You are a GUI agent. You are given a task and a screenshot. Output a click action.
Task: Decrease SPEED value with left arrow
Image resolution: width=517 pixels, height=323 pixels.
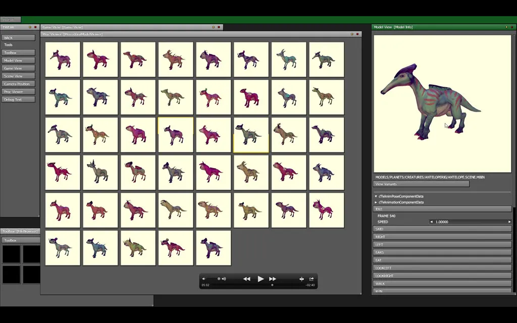pos(431,222)
